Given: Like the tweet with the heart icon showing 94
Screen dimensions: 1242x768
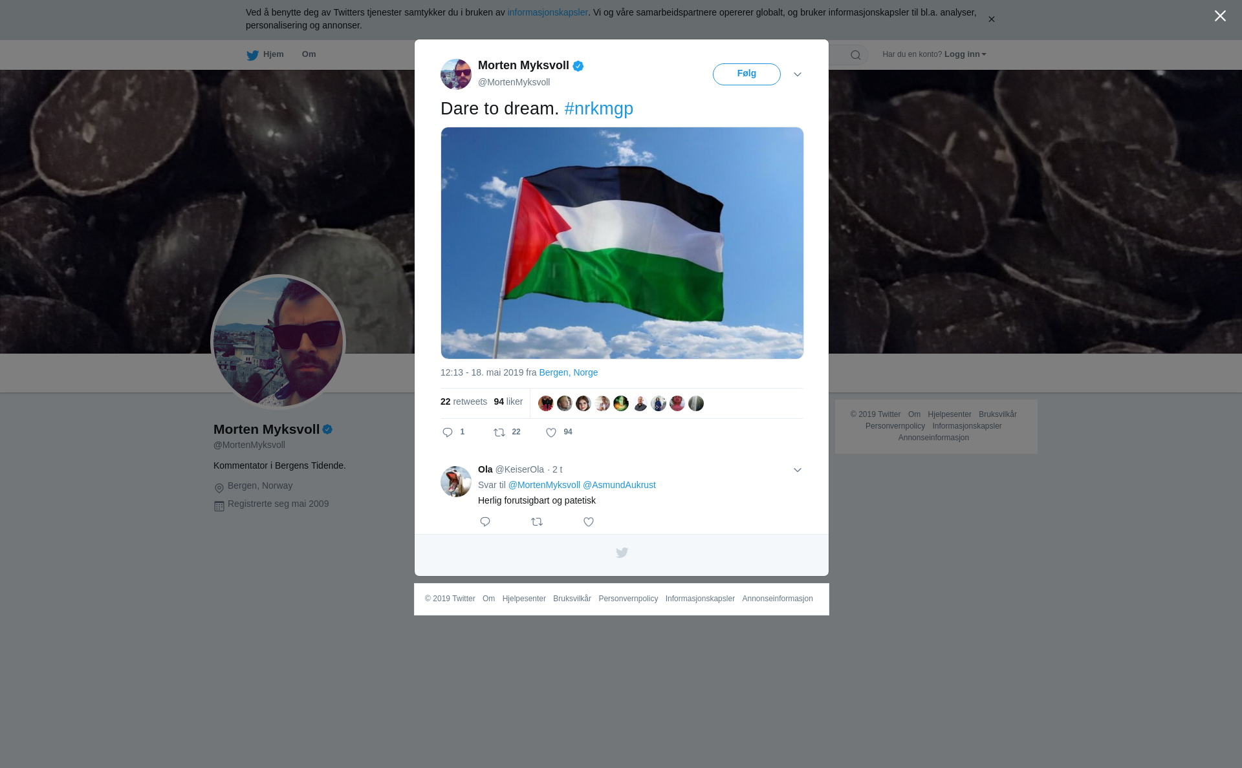Looking at the screenshot, I should pos(551,432).
